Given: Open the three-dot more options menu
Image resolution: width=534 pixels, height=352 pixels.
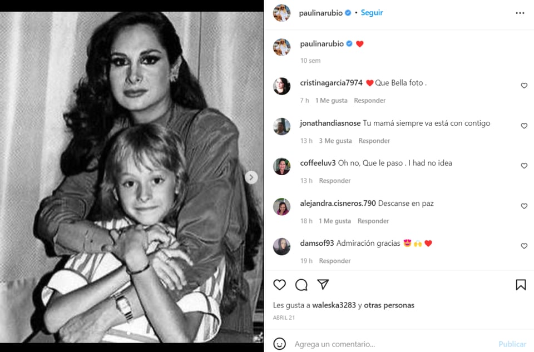Looking at the screenshot, I should (x=520, y=13).
